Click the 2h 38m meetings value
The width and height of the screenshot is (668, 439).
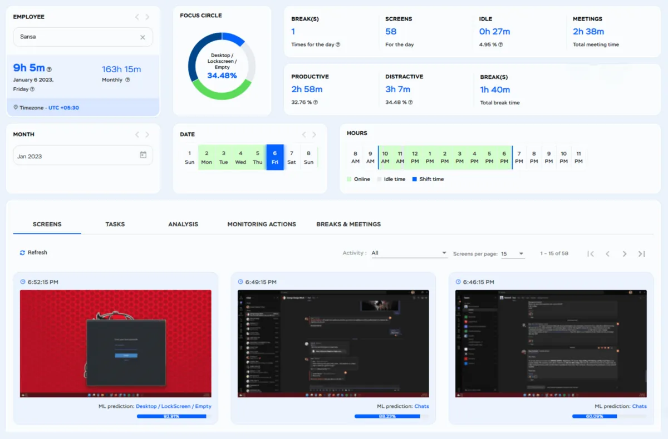coord(588,32)
